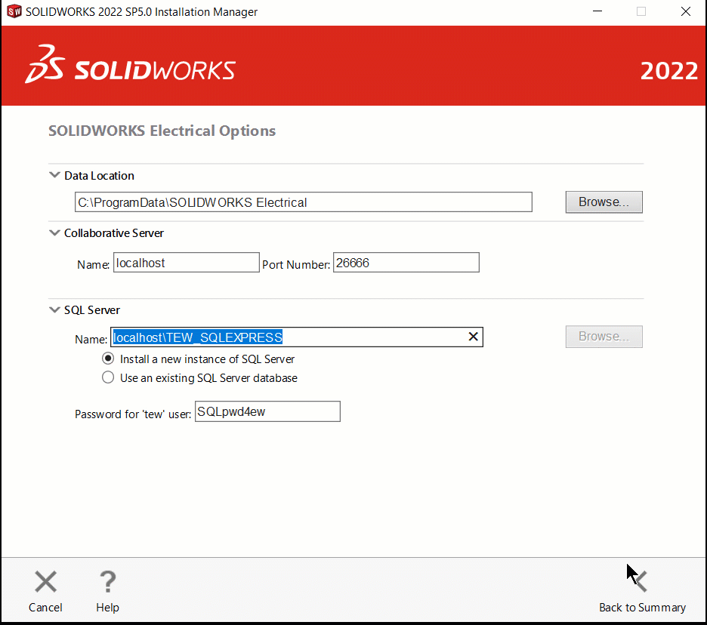The width and height of the screenshot is (707, 625).
Task: Click the SQL Server section label
Action: 92,310
